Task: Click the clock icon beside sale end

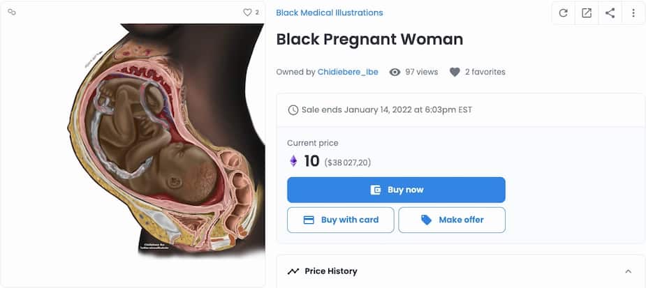Action: point(293,110)
